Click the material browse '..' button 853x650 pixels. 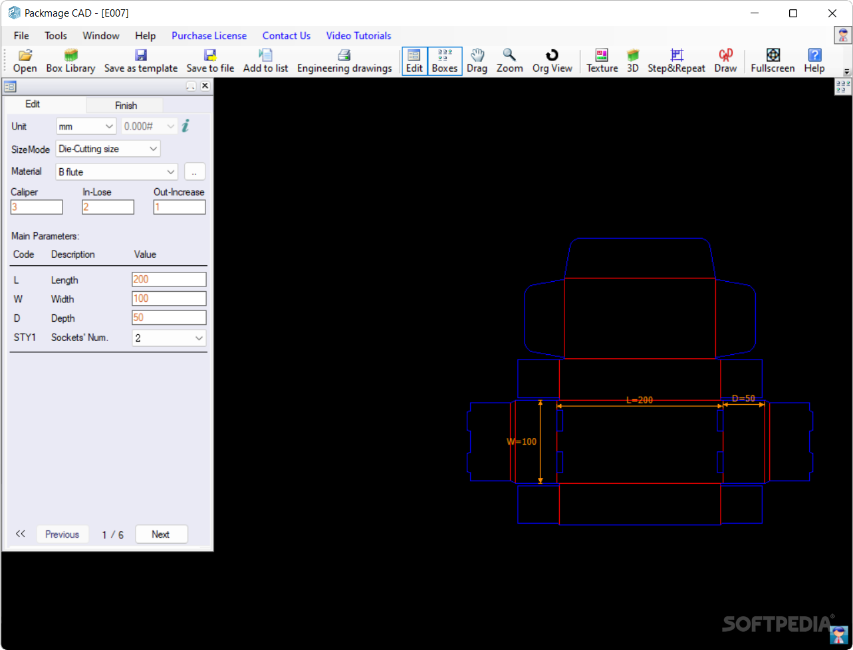pyautogui.click(x=194, y=171)
